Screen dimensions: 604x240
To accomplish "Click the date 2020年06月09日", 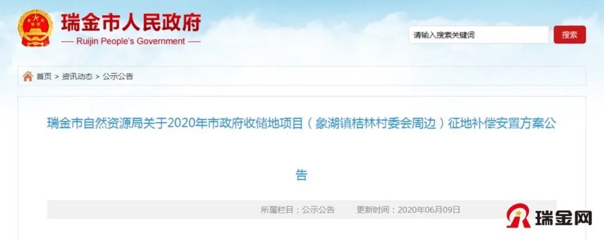I will [x=429, y=210].
